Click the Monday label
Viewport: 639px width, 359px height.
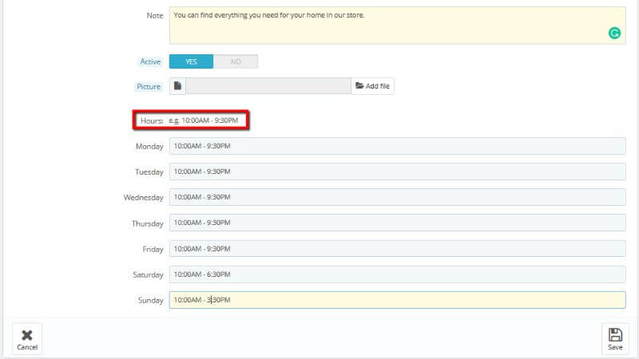(x=149, y=147)
